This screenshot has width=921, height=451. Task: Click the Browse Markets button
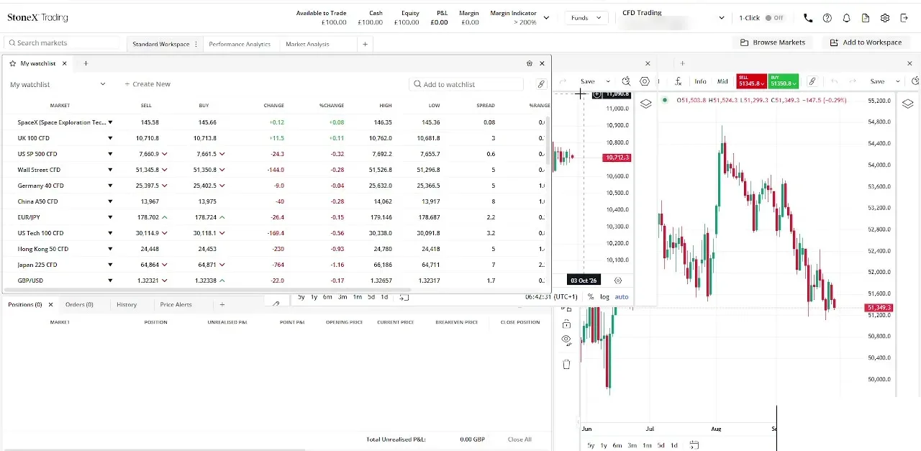click(x=773, y=42)
